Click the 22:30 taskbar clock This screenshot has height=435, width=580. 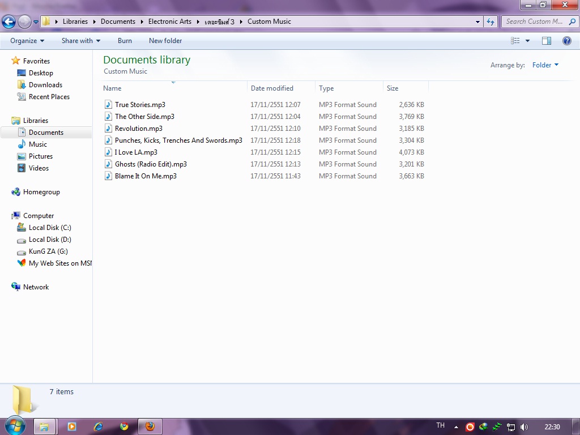pyautogui.click(x=552, y=427)
